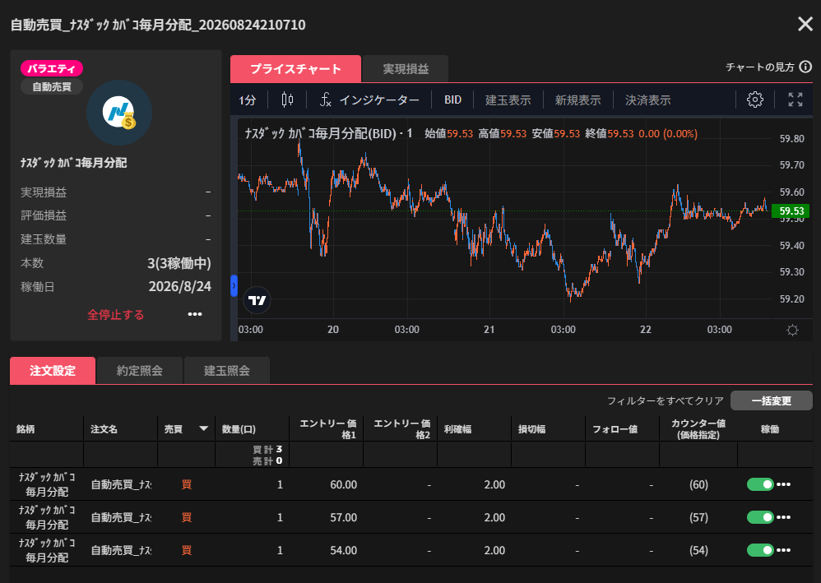821x583 pixels.
Task: Click the (57) counter value cell
Action: point(698,517)
